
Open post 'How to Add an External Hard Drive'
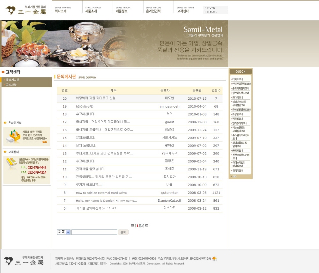click(x=101, y=193)
